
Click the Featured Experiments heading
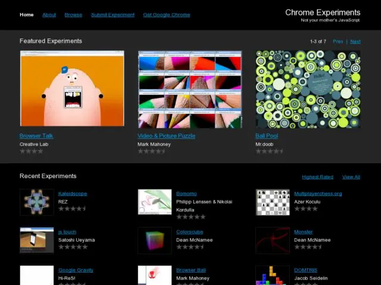51,41
